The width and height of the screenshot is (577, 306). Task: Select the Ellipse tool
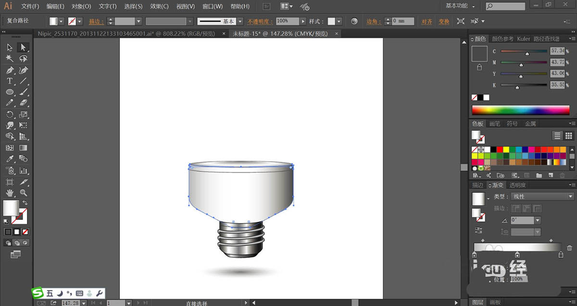coord(10,92)
